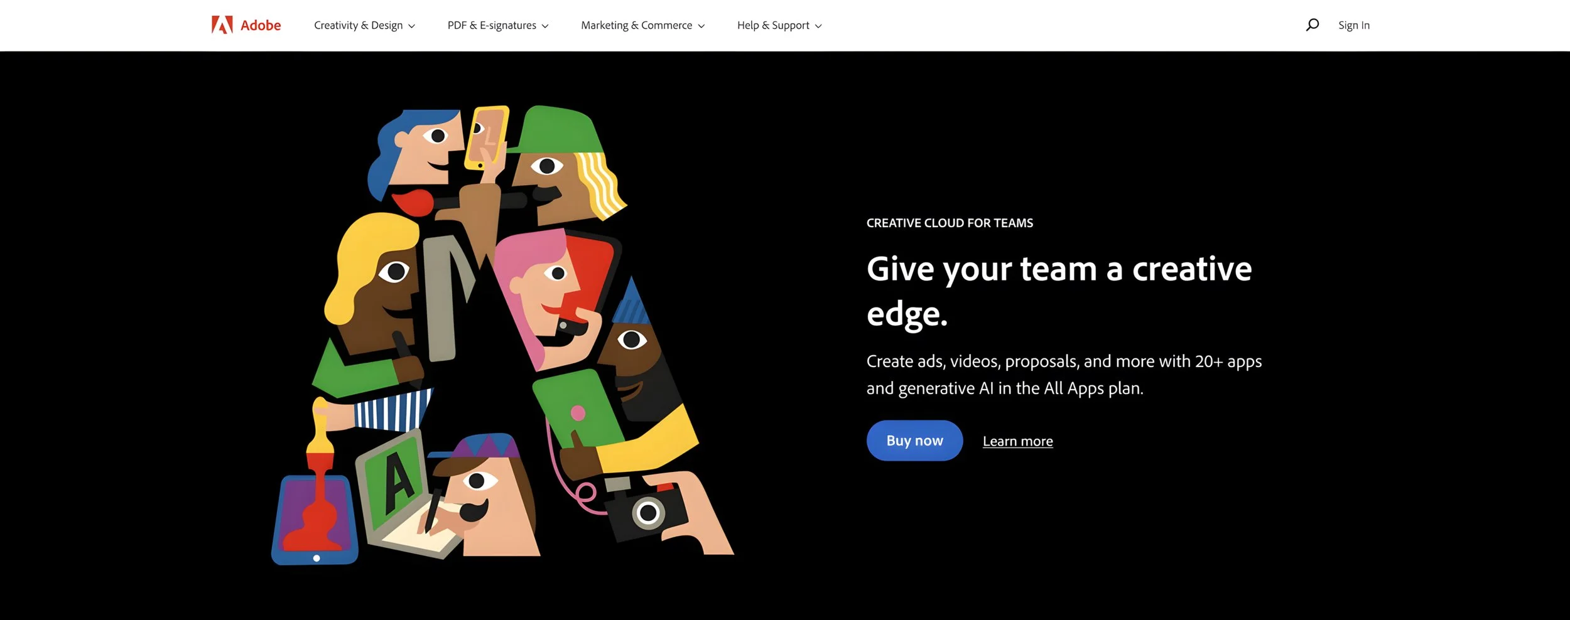Screen dimensions: 1570x620
Task: Open search with the magnifying glass icon
Action: click(x=1312, y=25)
